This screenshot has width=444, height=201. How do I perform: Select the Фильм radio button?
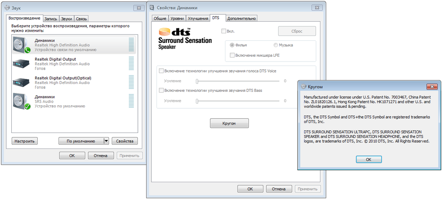232,45
